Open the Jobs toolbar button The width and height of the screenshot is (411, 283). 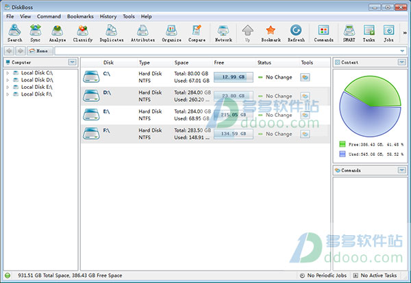(388, 33)
